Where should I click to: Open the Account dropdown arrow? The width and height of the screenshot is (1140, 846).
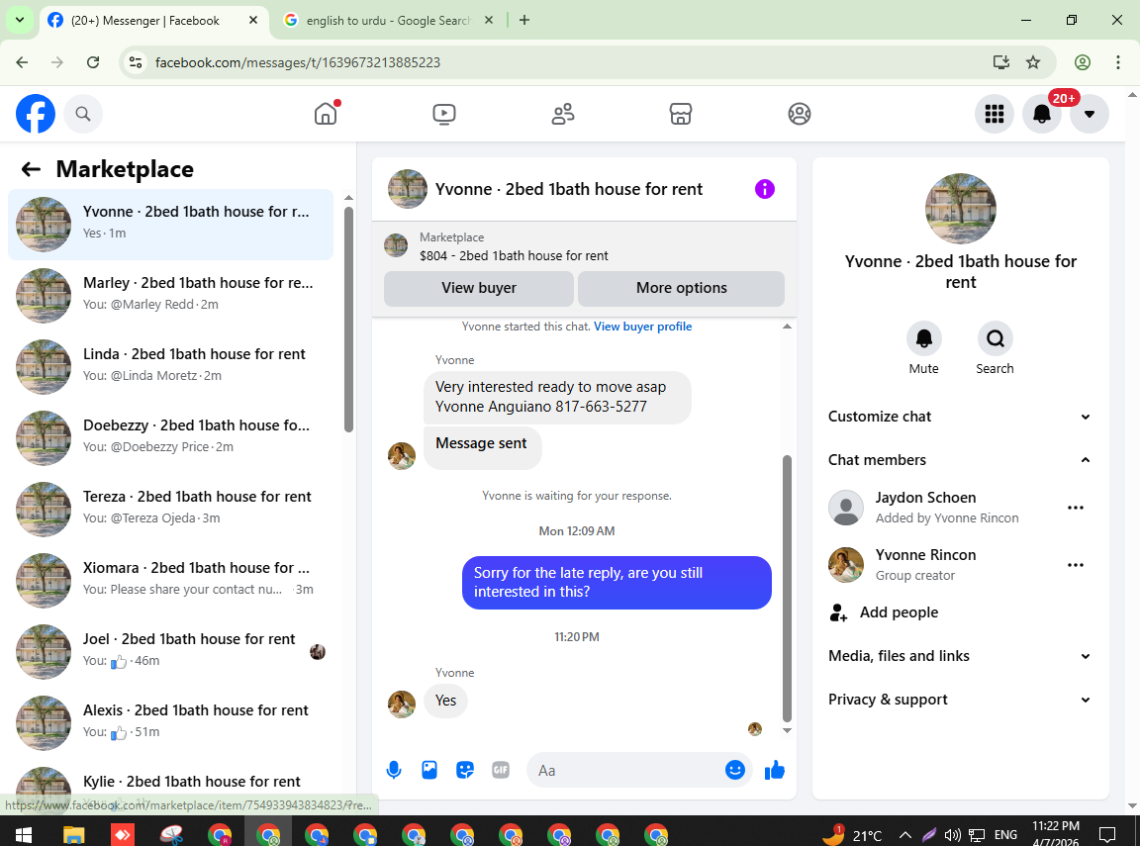1090,114
